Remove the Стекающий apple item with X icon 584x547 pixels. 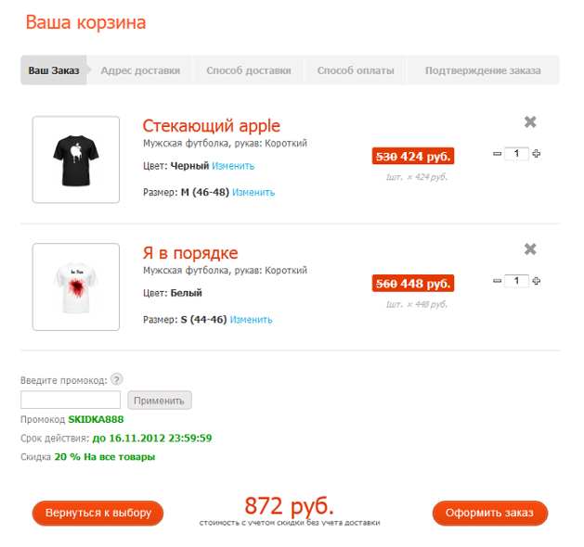pyautogui.click(x=530, y=121)
